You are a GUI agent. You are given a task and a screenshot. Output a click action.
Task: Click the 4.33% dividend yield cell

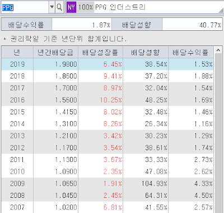point(191,183)
